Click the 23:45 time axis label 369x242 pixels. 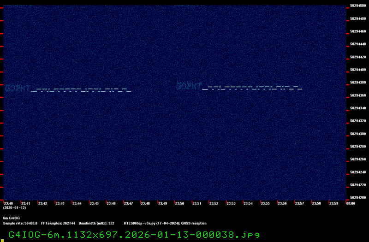[94, 203]
